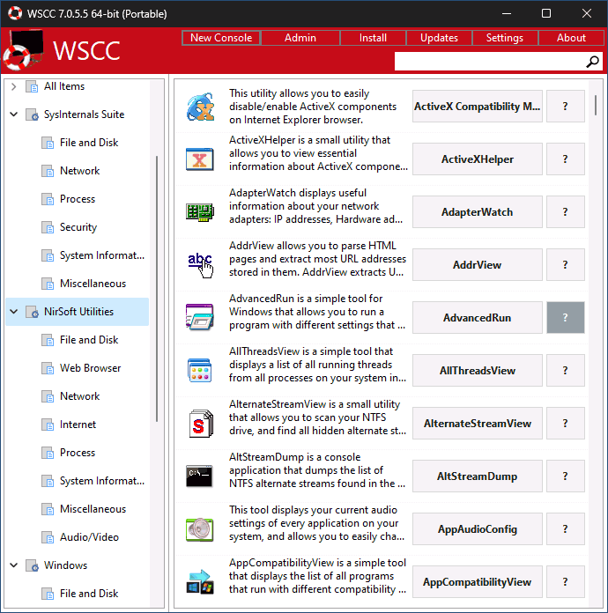Click the AddrView abc icon

200,265
